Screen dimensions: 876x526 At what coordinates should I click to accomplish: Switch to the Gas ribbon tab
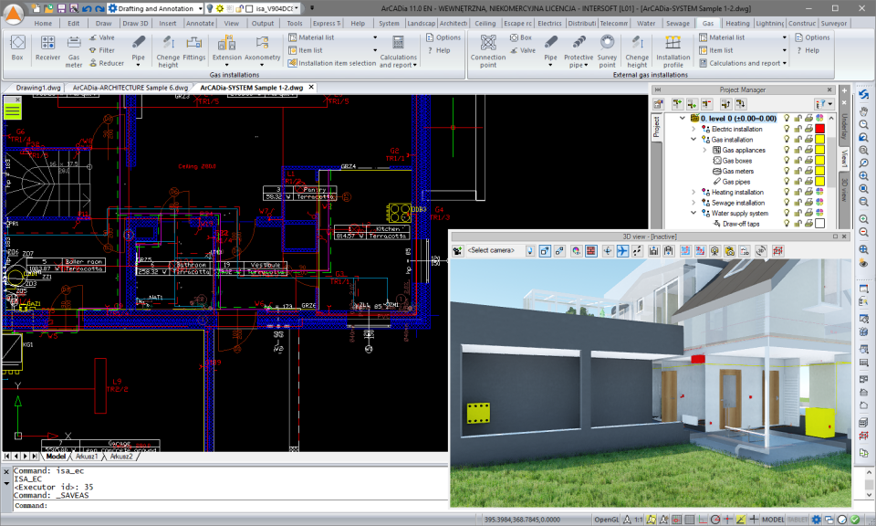[x=708, y=24]
